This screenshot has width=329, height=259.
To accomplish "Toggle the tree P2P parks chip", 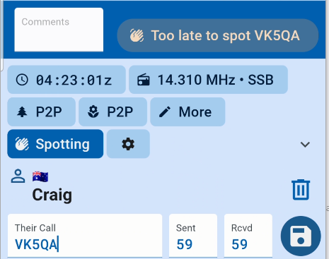I will [x=42, y=112].
